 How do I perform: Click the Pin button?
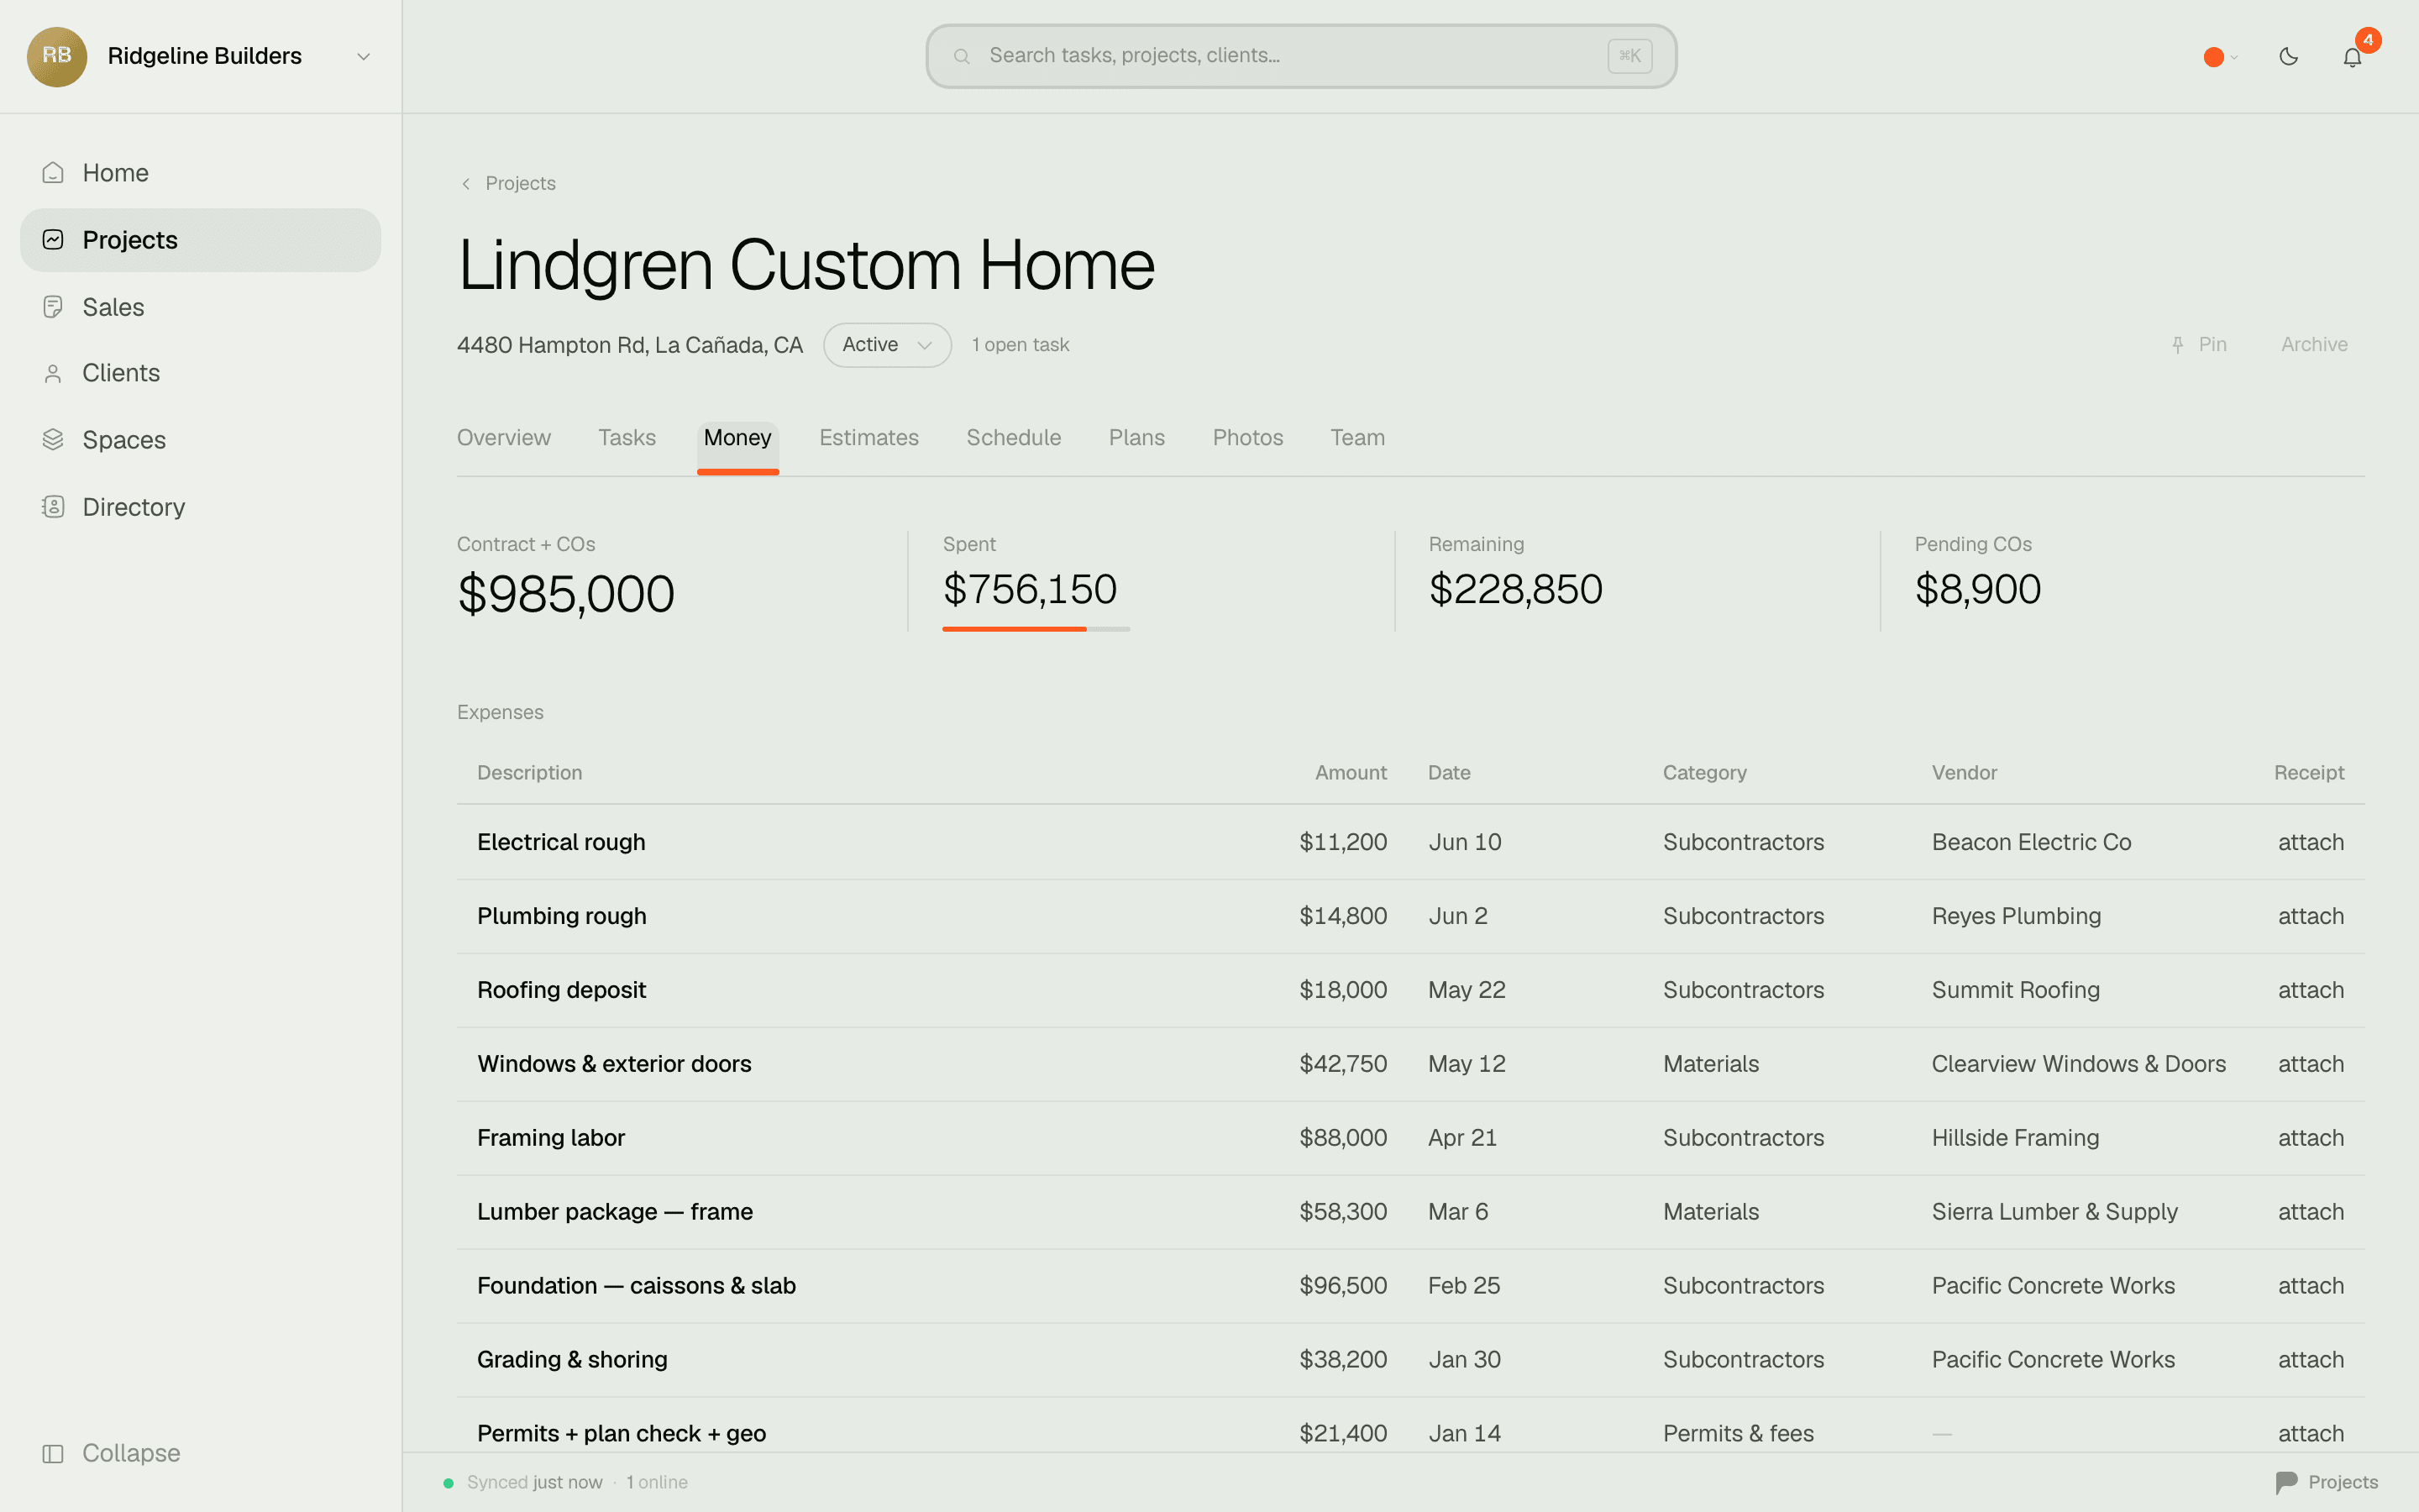pos(2199,345)
